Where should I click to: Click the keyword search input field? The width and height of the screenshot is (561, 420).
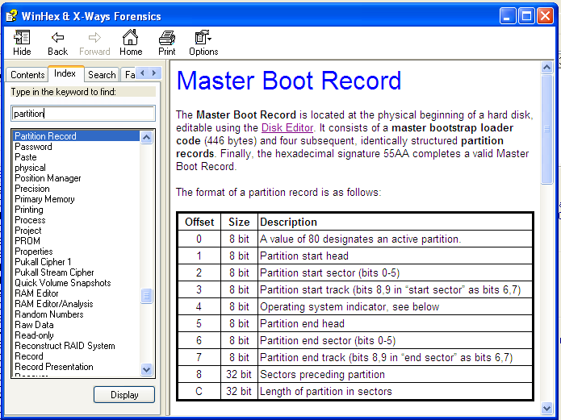tap(83, 114)
